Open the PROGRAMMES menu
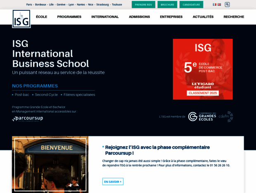 point(69,17)
